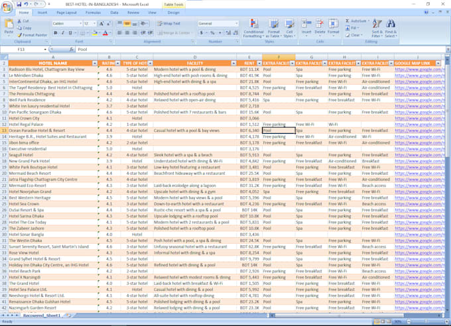
Task: Switch to the Insert ribbon tab
Action: point(42,13)
